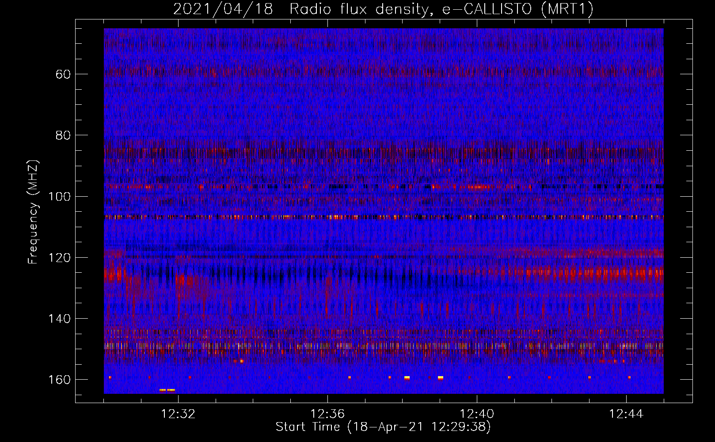Click the 160 frequency tick label
The height and width of the screenshot is (442, 715).
pos(60,380)
